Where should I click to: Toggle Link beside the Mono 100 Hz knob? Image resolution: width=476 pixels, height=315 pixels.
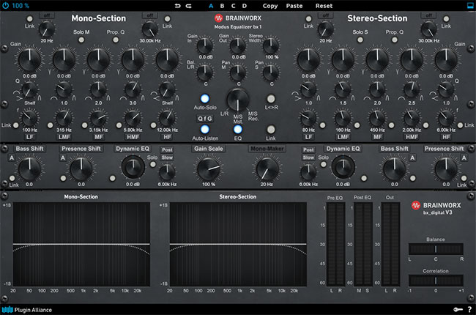coord(16,125)
